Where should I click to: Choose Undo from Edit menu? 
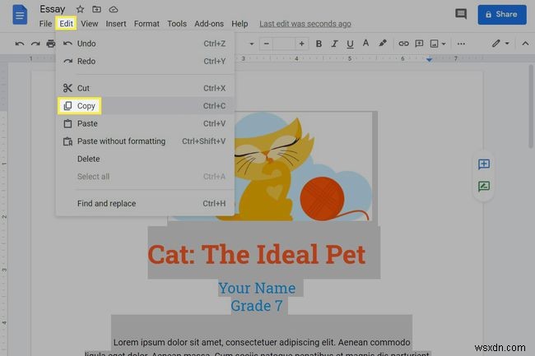(x=145, y=44)
